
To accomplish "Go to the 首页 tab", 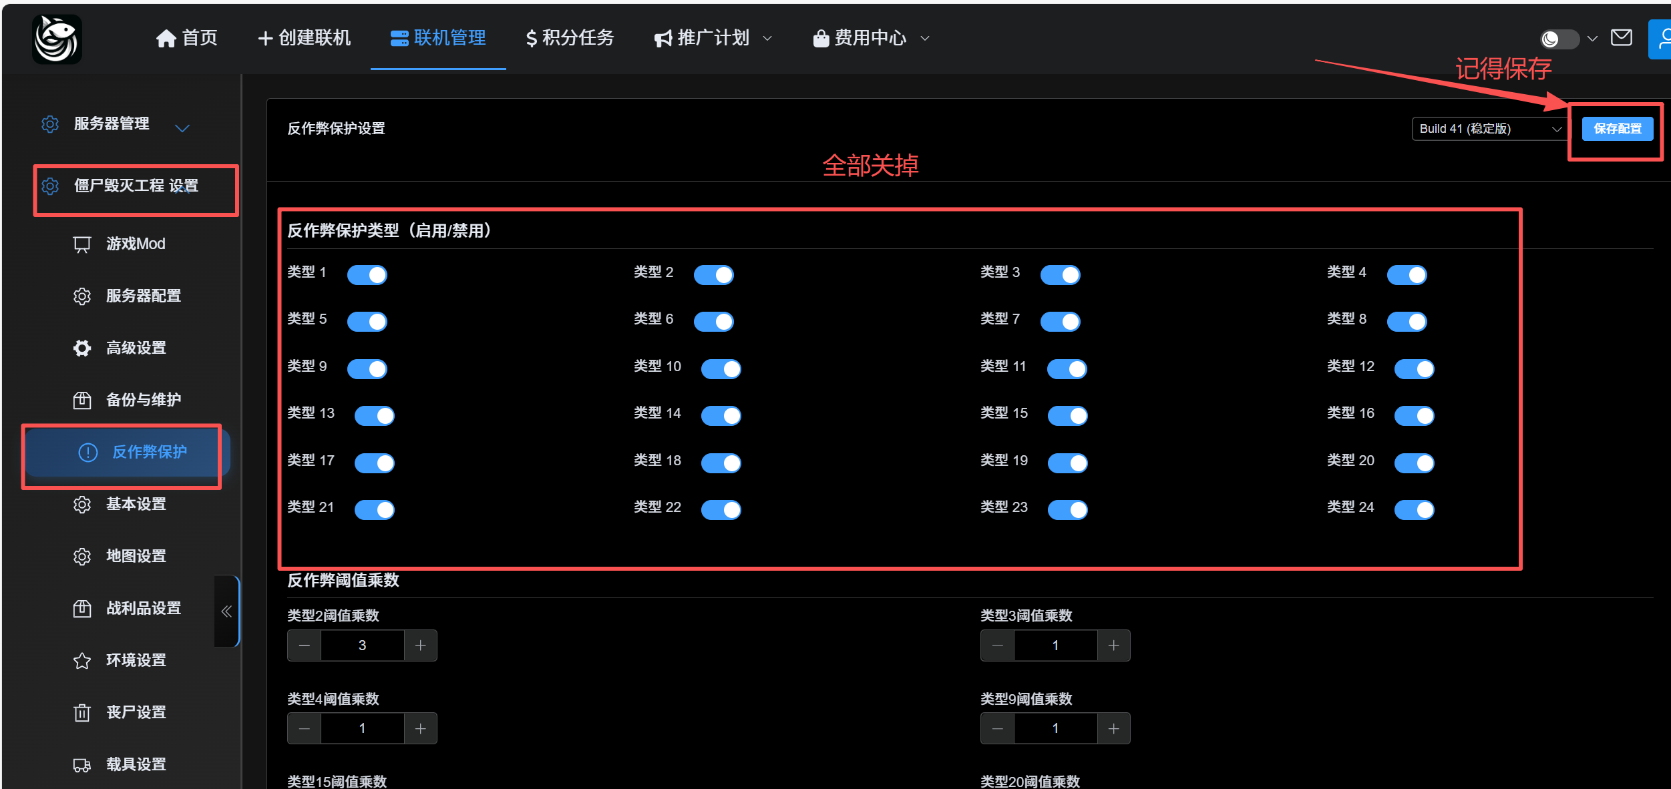I will [x=186, y=38].
